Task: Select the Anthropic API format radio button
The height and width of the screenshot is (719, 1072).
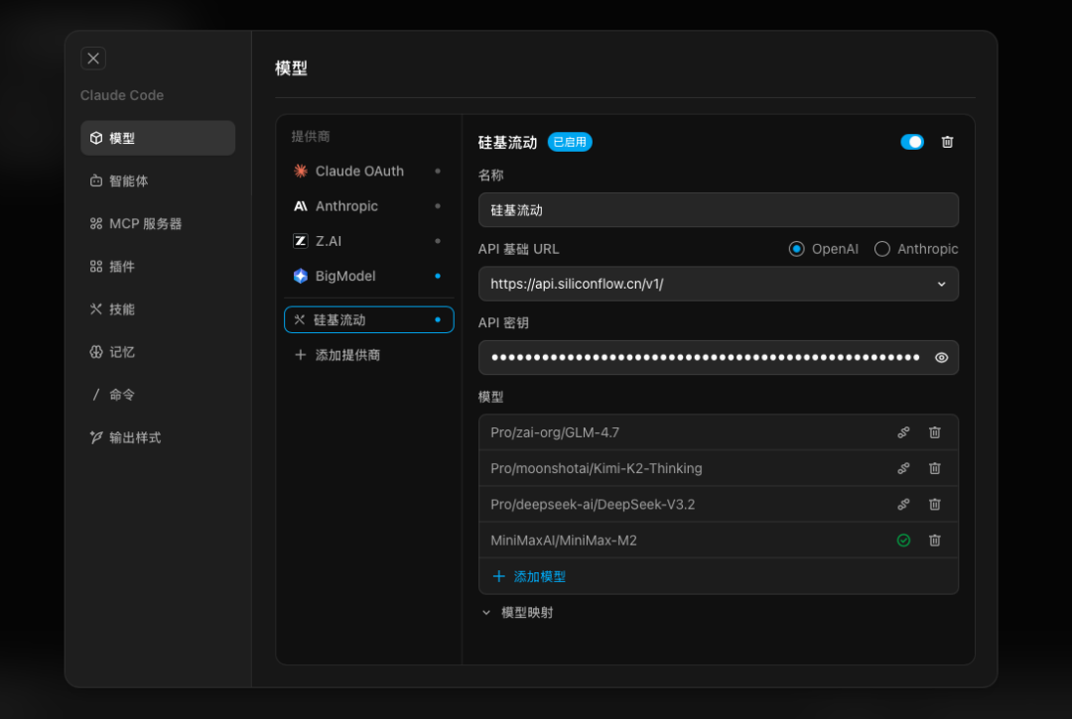Action: coord(881,249)
